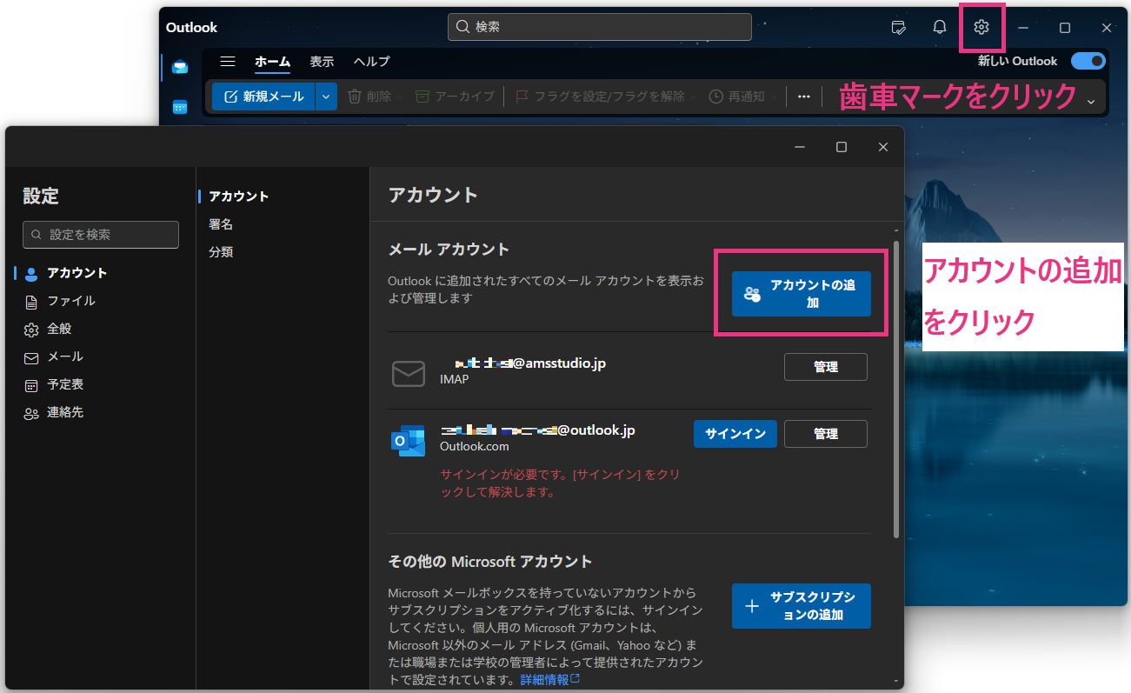Click the アカウントの追加 button

(801, 294)
